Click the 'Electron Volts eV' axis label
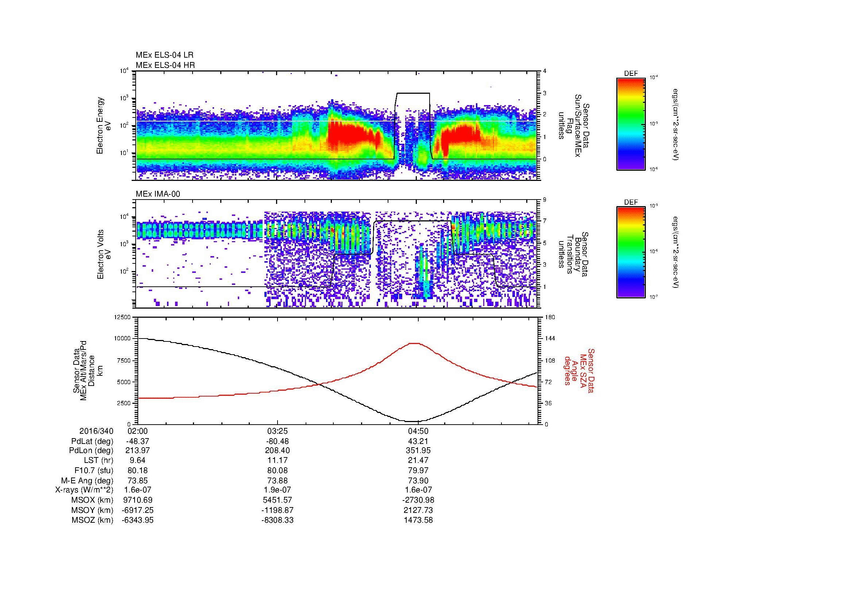 (104, 254)
